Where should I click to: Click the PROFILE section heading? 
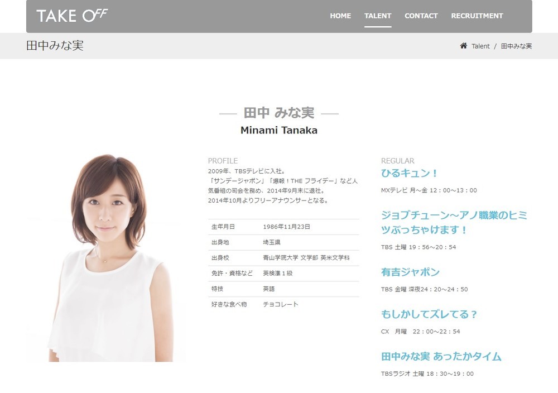point(223,161)
